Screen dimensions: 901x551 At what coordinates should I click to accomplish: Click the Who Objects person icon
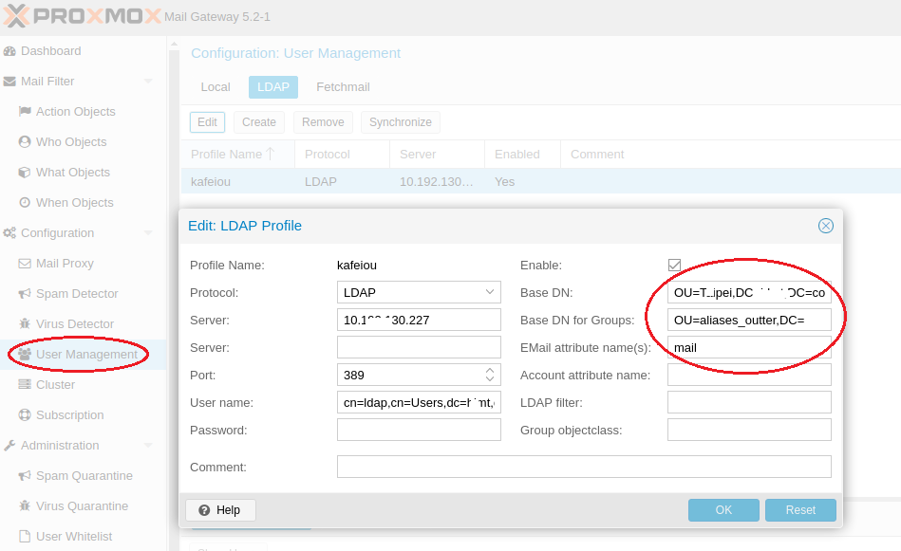pos(25,141)
